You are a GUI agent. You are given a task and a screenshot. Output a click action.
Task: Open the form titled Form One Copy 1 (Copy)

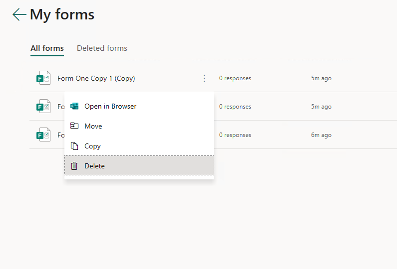click(x=96, y=78)
